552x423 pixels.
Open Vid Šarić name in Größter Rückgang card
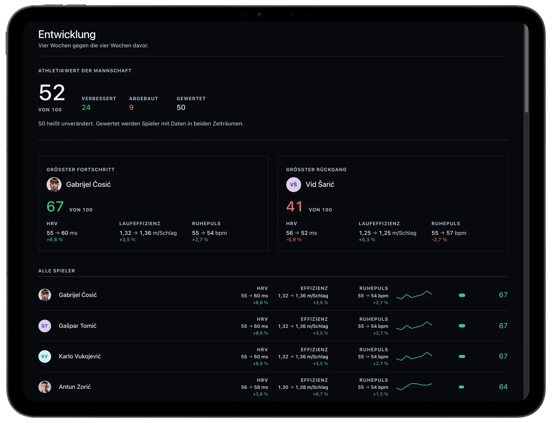coord(320,185)
